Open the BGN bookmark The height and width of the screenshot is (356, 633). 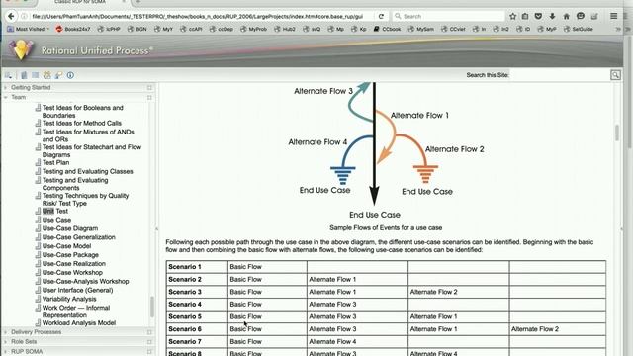pyautogui.click(x=137, y=29)
